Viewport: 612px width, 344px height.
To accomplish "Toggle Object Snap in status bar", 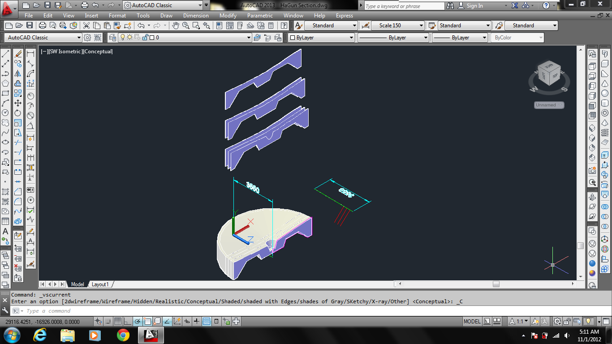I will (x=147, y=321).
